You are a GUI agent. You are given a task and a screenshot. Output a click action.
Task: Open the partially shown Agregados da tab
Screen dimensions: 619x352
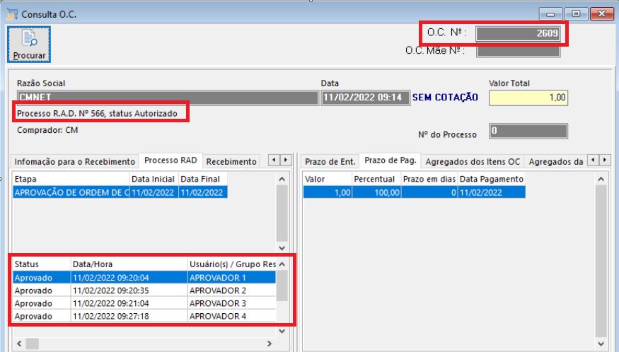pos(556,161)
